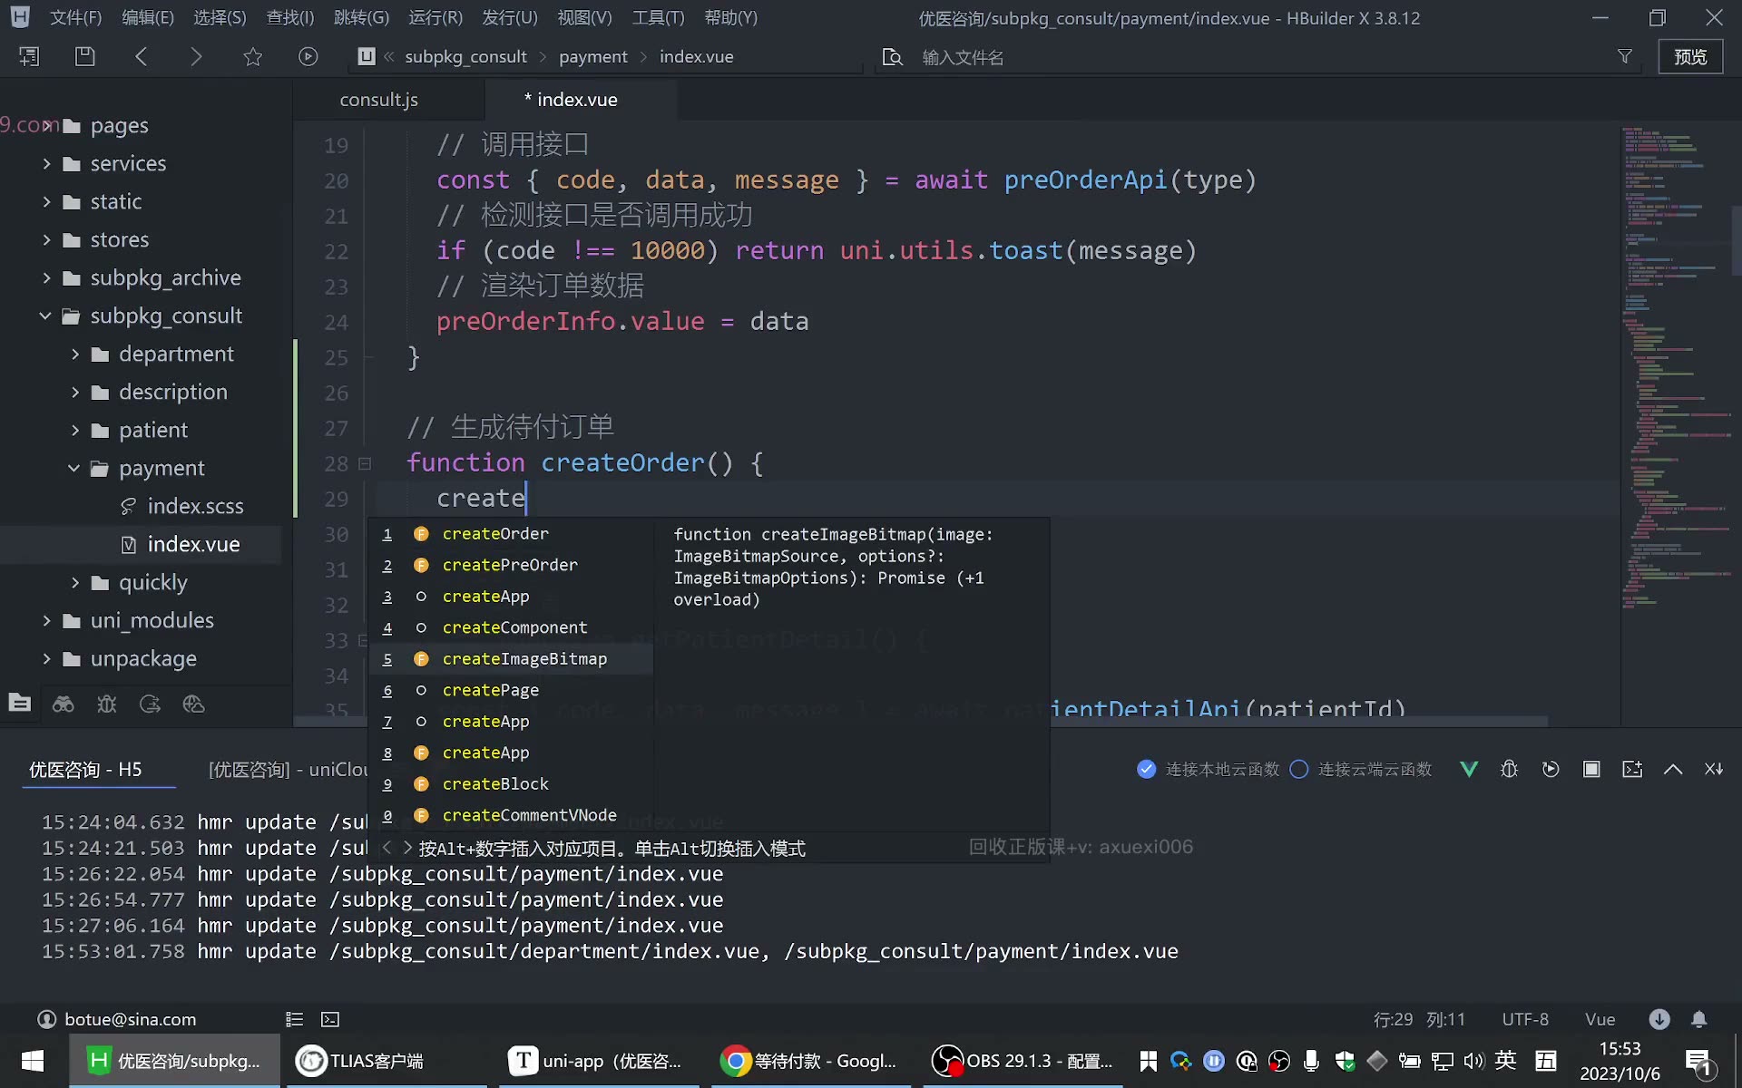This screenshot has width=1742, height=1088.
Task: Bookmark with the star icon
Action: [252, 56]
